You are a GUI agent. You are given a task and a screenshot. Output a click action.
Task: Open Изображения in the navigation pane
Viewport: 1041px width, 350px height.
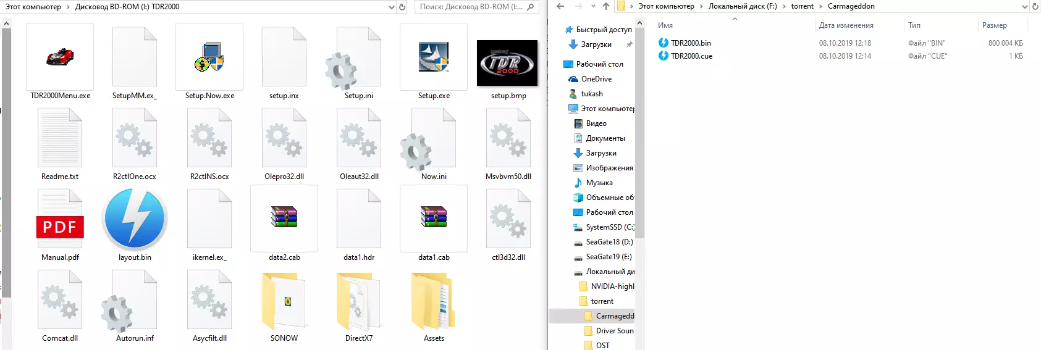pos(609,168)
